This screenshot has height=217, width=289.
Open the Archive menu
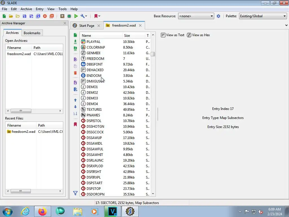click(26, 9)
